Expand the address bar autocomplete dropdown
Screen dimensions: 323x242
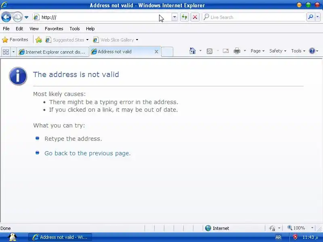tap(174, 17)
